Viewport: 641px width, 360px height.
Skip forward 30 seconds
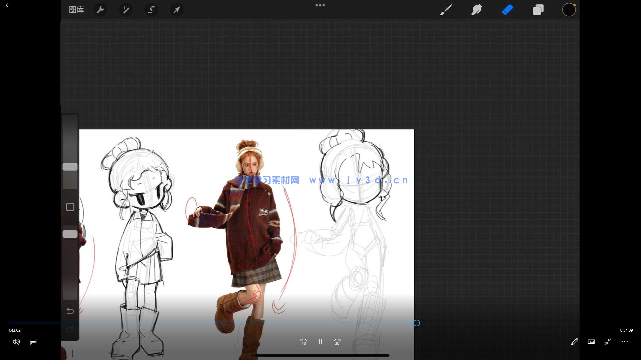(x=337, y=342)
